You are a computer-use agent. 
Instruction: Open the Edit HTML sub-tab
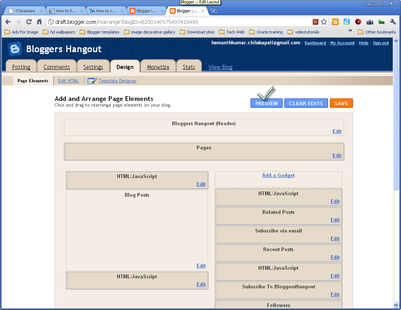(x=69, y=80)
